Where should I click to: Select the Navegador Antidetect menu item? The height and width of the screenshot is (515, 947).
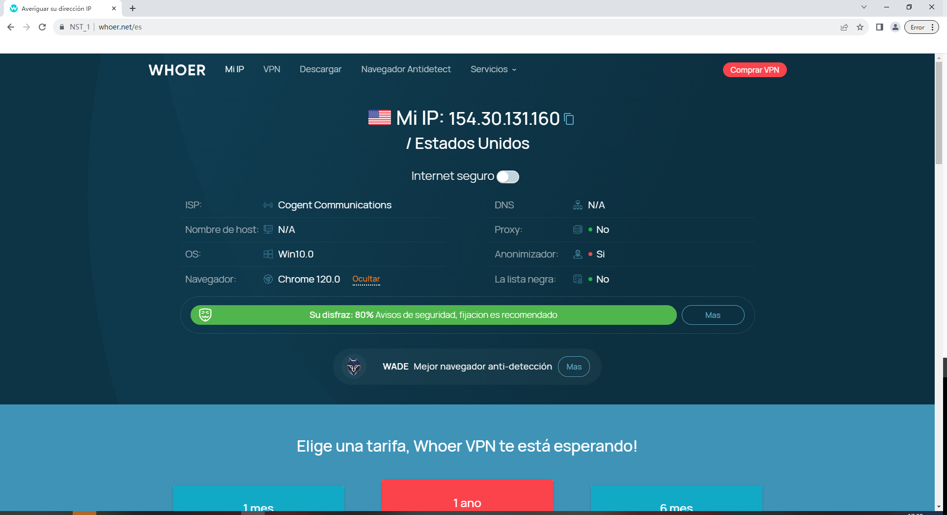point(406,69)
